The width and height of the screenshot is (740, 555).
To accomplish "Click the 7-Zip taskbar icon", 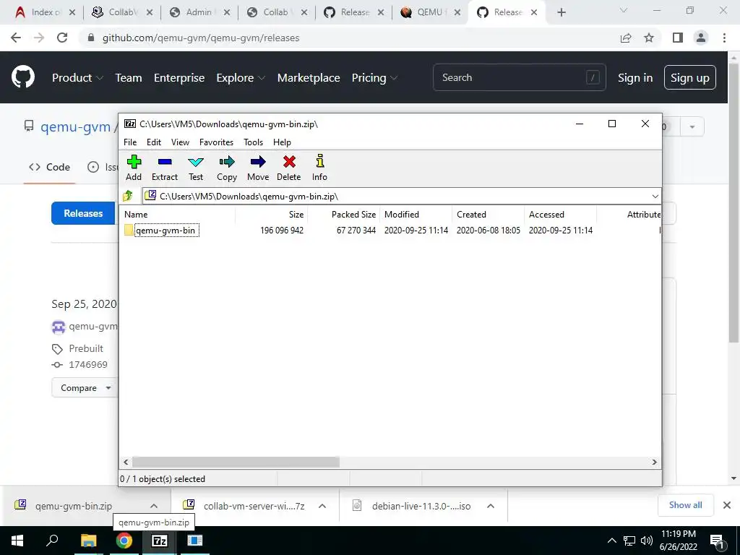I will point(160,541).
